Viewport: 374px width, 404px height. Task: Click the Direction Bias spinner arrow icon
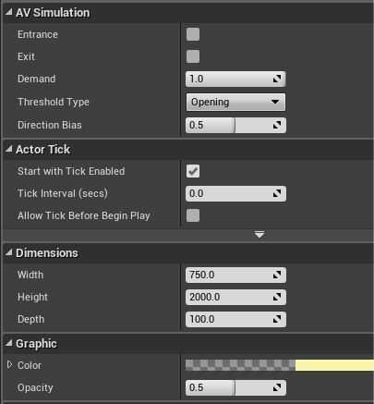277,125
